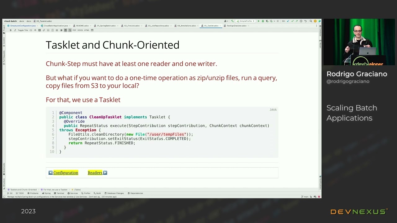This screenshot has width=397, height=223.
Task: Export document as DOCX
Action: (x=80, y=30)
